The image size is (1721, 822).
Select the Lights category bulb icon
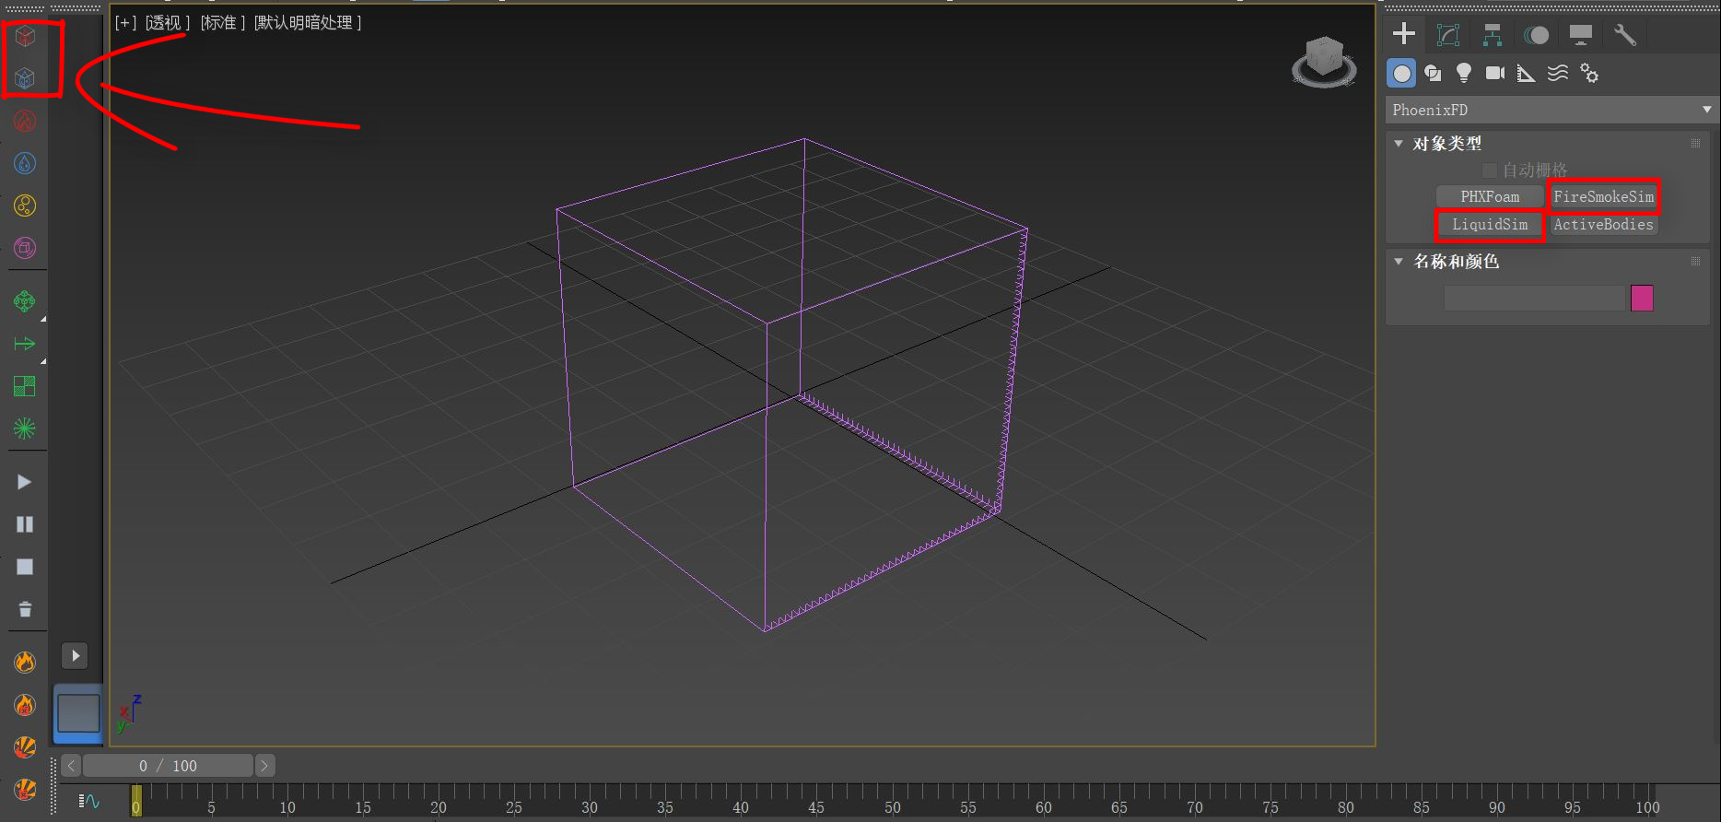tap(1463, 73)
